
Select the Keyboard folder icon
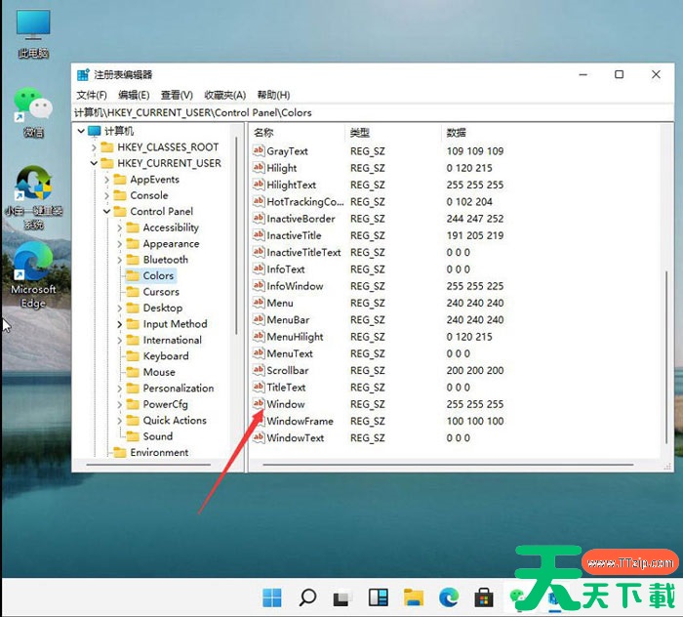[x=133, y=356]
